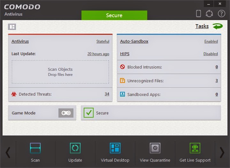
Task: Open the Detected Threats count 34
Action: (107, 94)
